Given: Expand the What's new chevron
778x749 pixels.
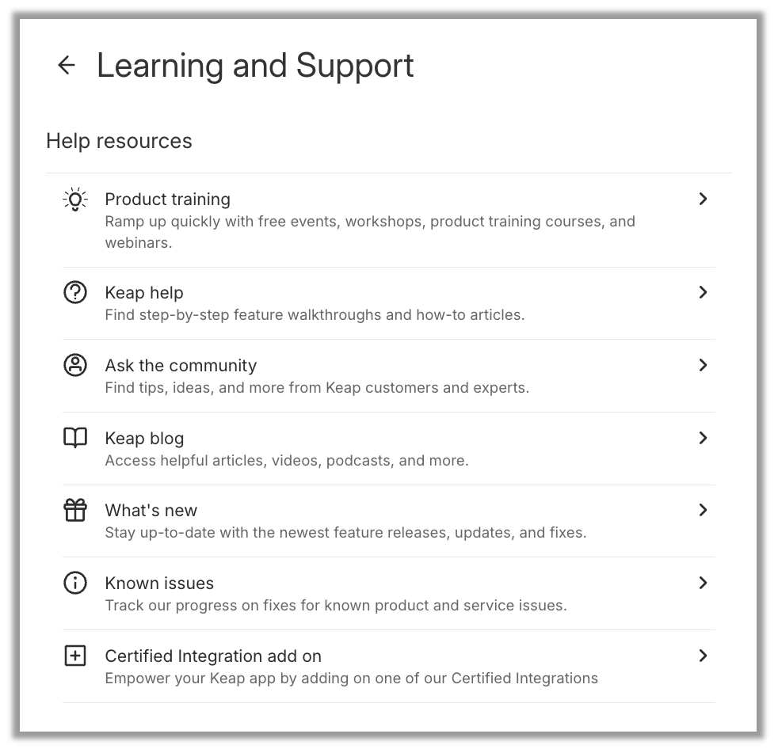Looking at the screenshot, I should click(703, 510).
